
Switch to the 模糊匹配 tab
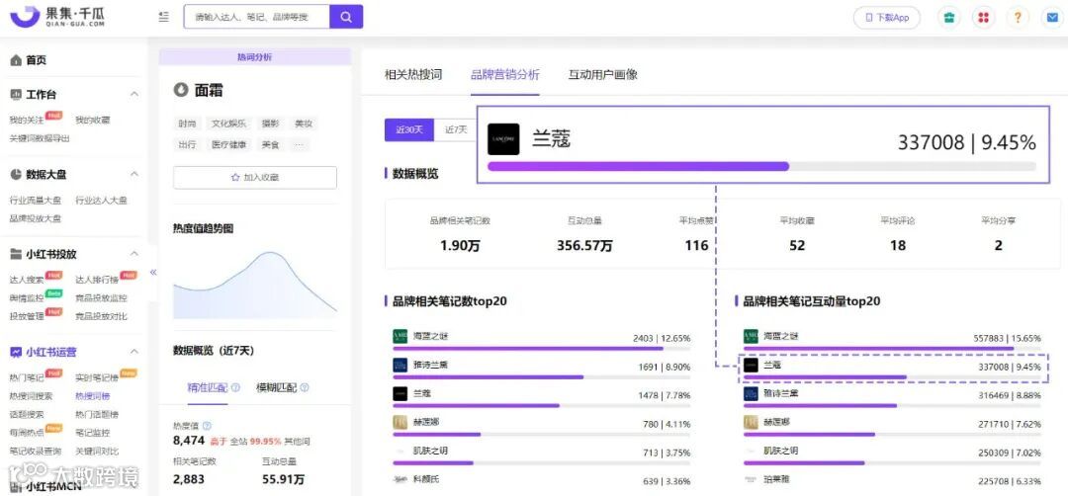[277, 388]
